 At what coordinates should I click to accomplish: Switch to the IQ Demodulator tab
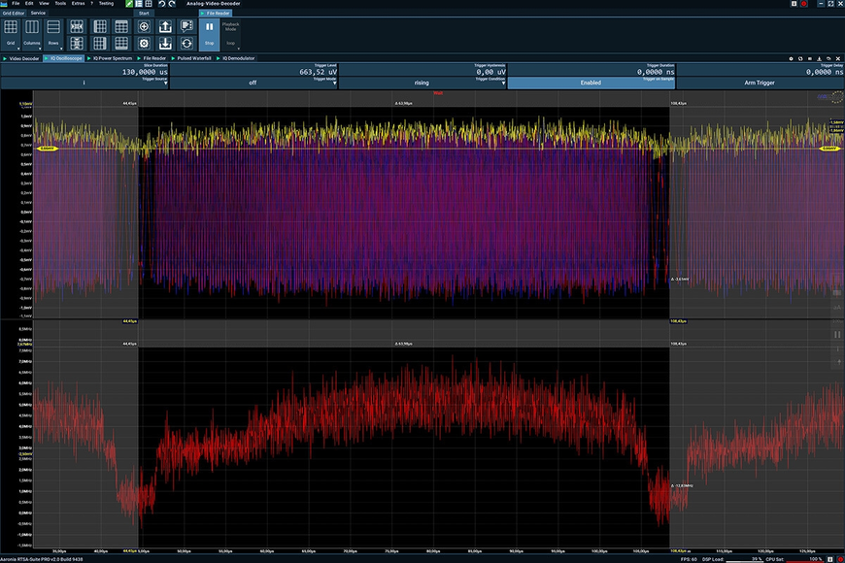click(238, 58)
